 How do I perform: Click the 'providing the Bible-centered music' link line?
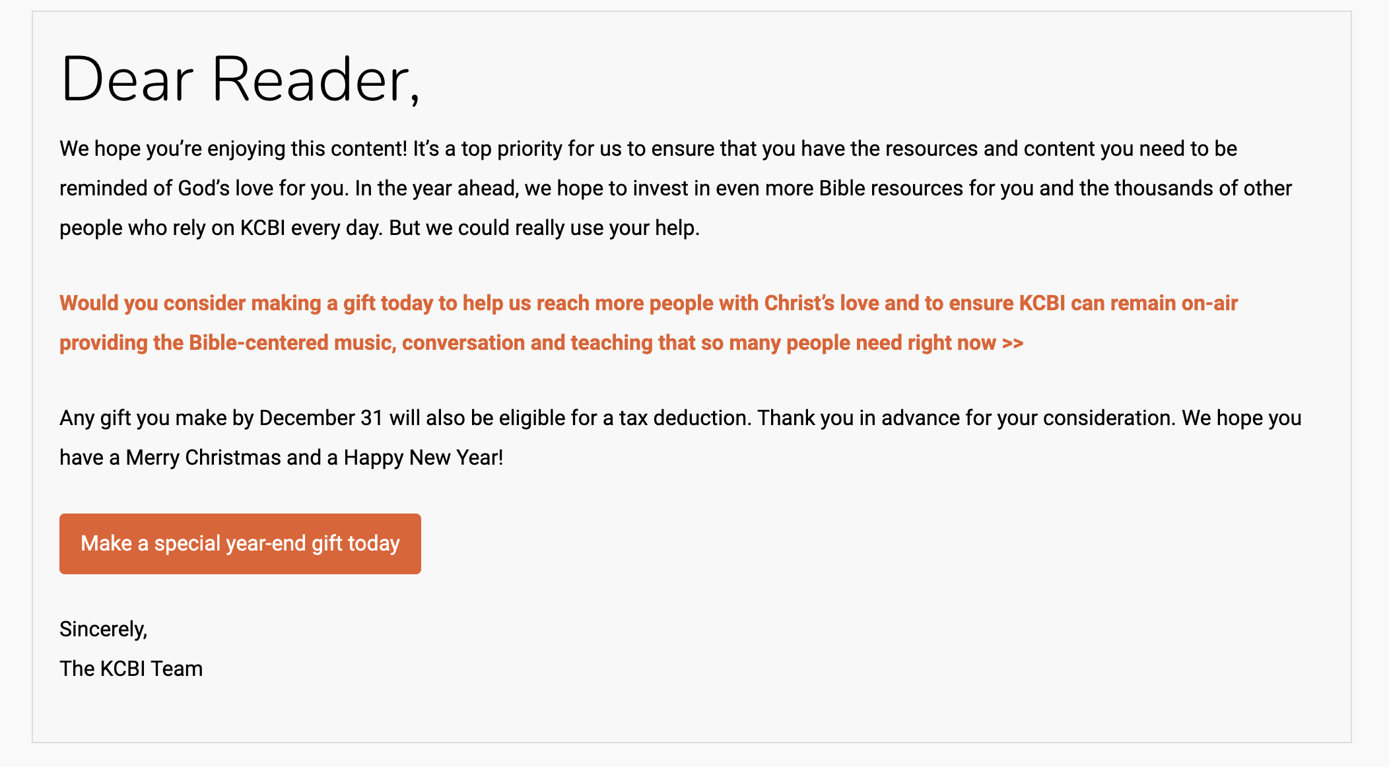[x=226, y=343]
